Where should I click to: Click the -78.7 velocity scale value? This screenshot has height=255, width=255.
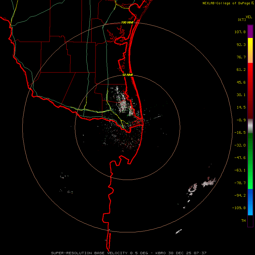(240, 183)
